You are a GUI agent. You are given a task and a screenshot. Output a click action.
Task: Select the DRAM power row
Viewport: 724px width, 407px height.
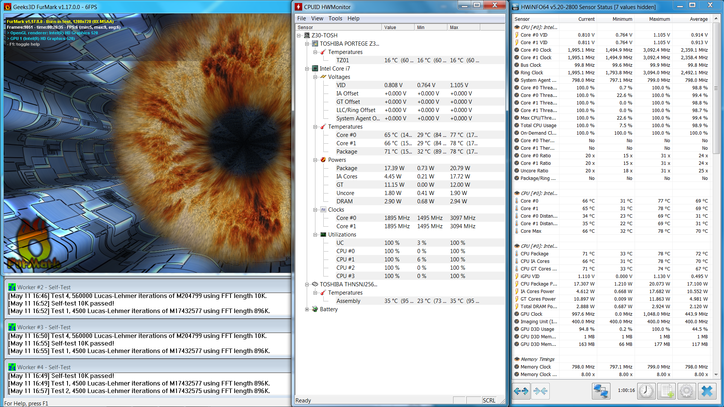(401, 201)
